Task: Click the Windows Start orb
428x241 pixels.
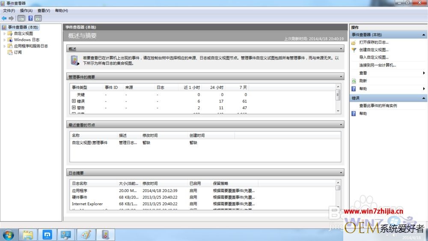Action: pyautogui.click(x=8, y=235)
